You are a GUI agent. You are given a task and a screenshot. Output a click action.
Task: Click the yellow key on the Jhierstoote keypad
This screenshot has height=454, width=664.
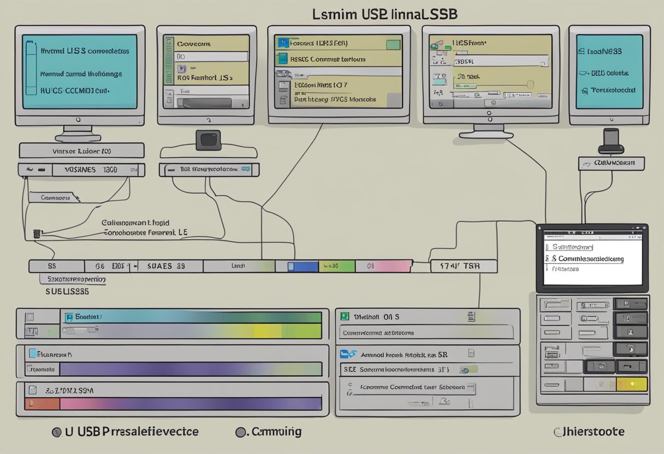[x=631, y=383]
